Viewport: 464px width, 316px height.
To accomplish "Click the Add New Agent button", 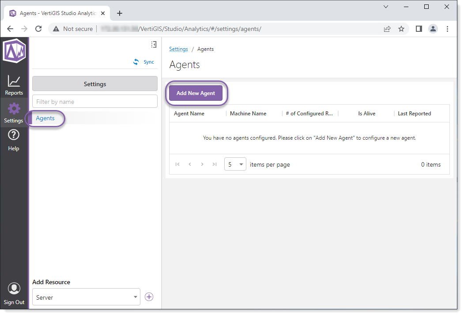I will click(x=196, y=93).
